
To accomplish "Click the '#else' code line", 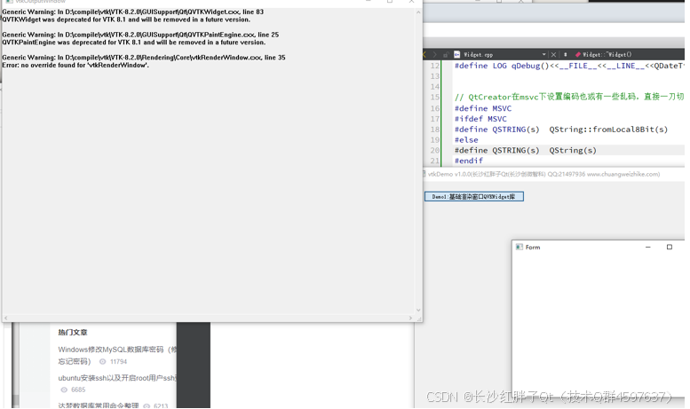I will click(x=466, y=140).
